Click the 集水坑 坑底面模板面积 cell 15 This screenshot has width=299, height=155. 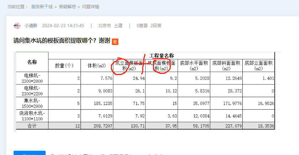(x=162, y=103)
